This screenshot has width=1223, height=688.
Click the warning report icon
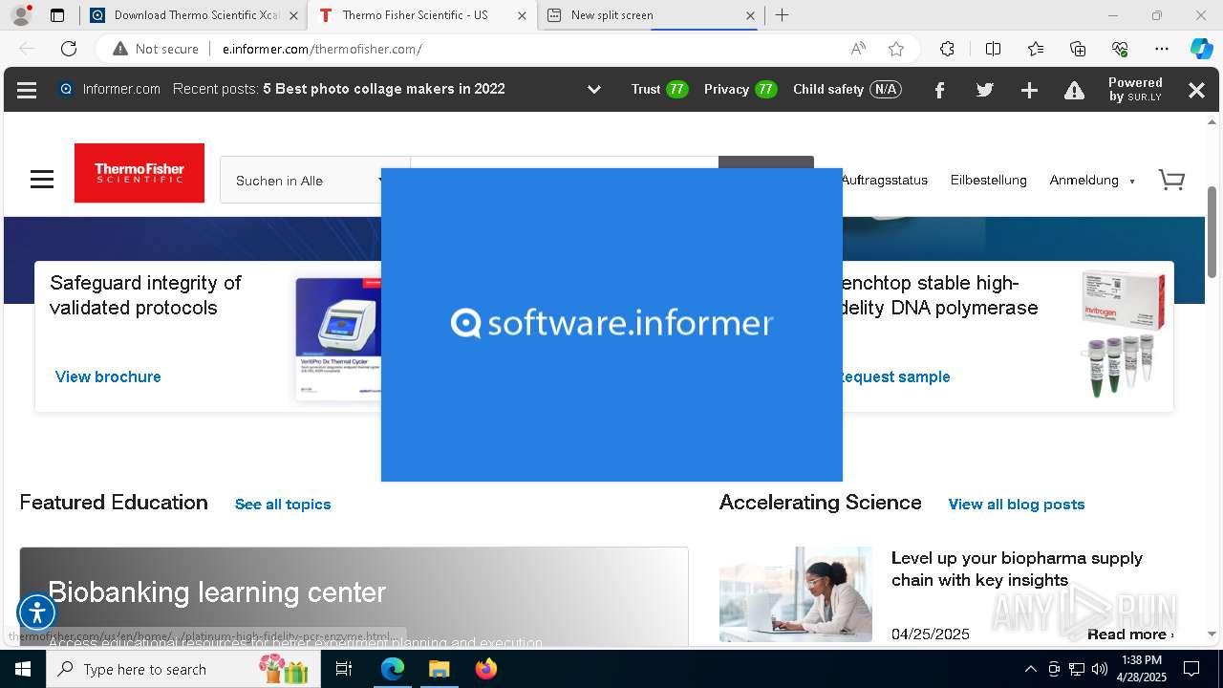(1075, 90)
